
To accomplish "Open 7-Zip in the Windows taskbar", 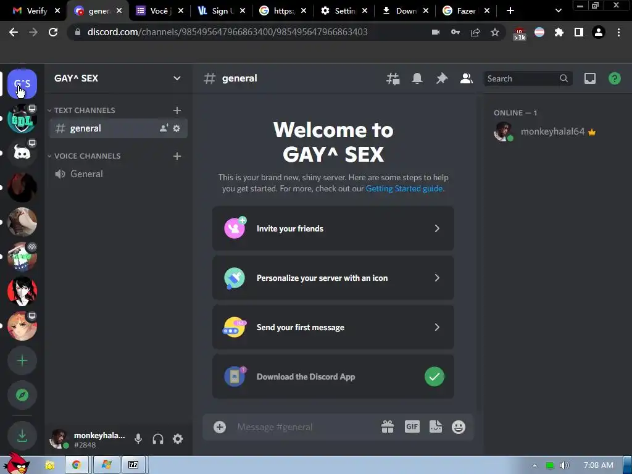I will point(134,465).
